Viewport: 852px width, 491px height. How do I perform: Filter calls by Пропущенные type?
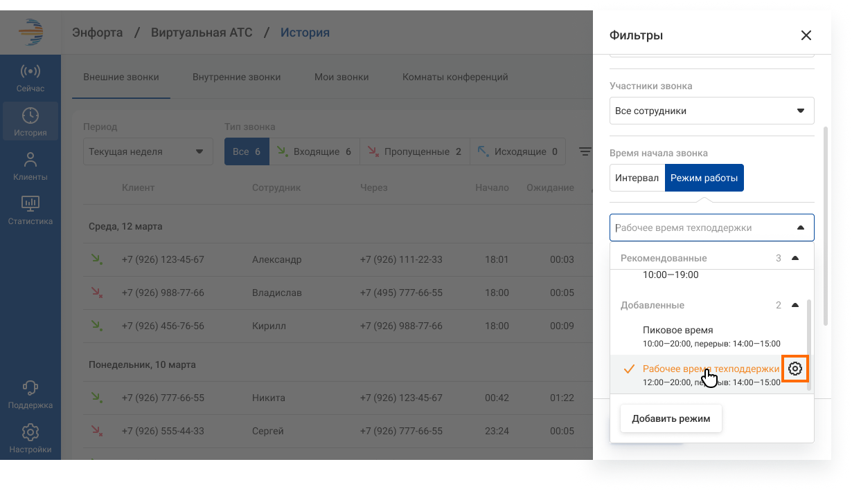[414, 151]
